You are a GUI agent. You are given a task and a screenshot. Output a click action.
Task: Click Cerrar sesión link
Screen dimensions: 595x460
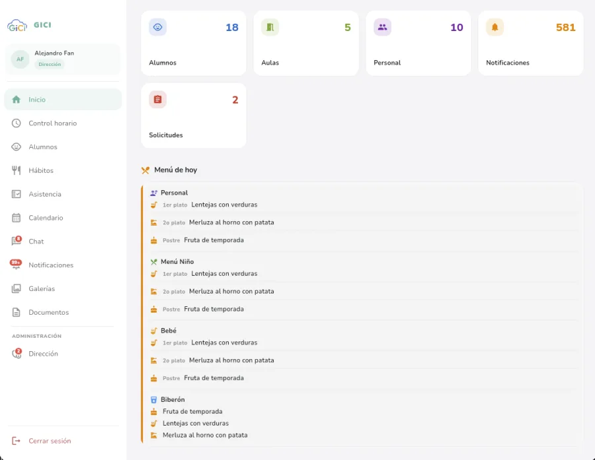click(x=50, y=441)
